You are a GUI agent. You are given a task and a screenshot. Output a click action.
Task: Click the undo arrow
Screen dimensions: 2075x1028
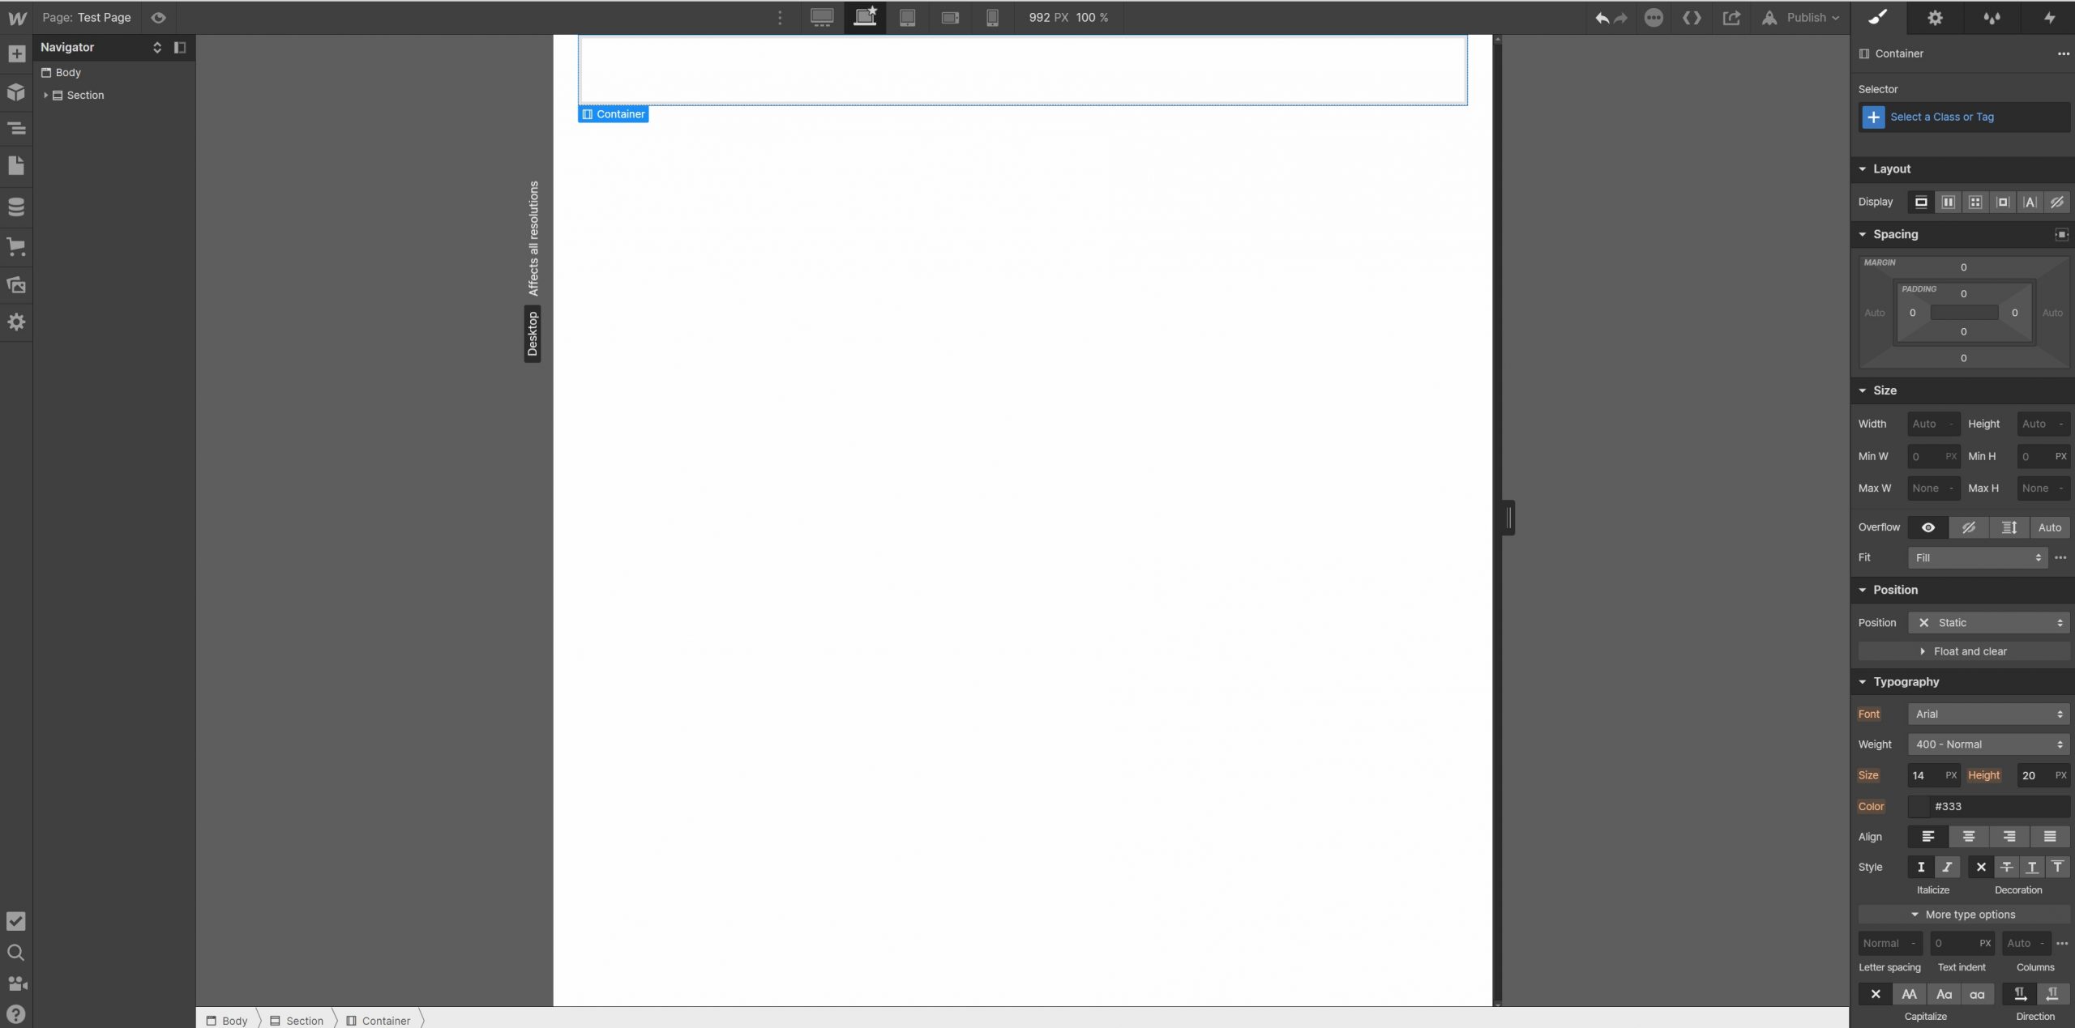pyautogui.click(x=1602, y=18)
